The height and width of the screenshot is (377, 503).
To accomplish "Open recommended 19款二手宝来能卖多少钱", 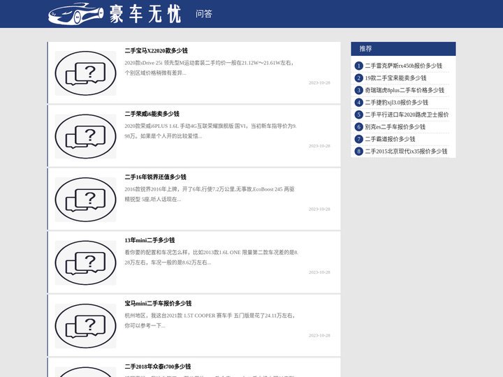I will [x=396, y=78].
